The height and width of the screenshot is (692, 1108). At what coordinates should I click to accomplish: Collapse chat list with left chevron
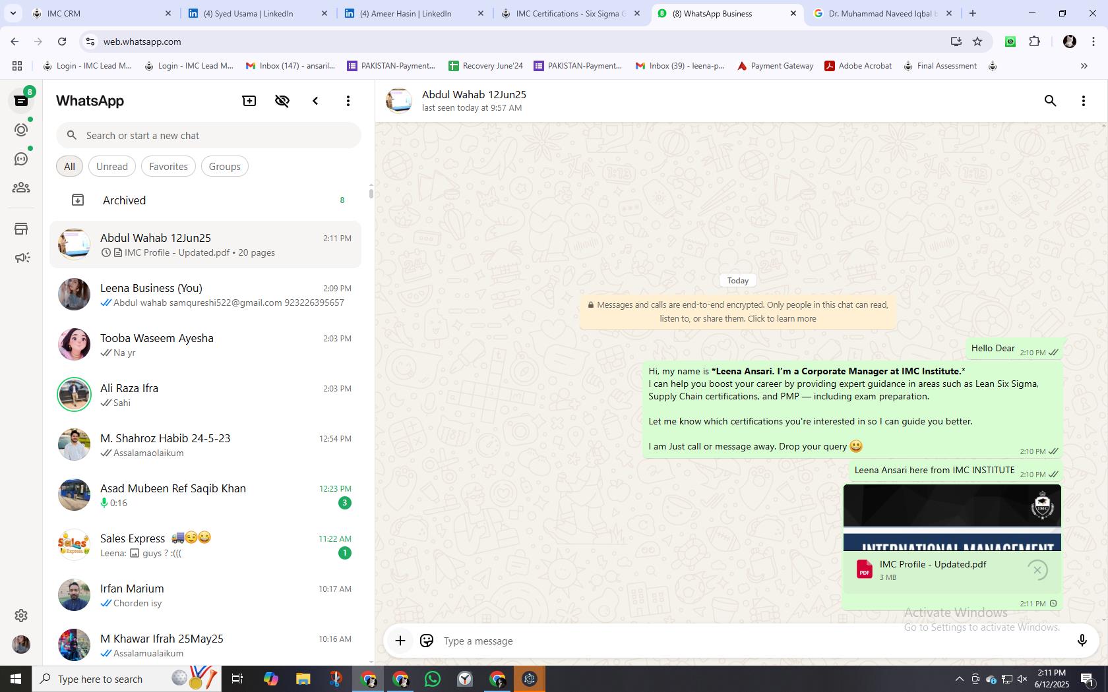point(315,101)
